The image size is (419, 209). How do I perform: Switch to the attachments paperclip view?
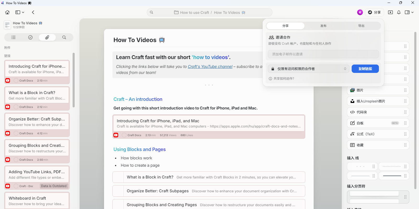(x=47, y=37)
